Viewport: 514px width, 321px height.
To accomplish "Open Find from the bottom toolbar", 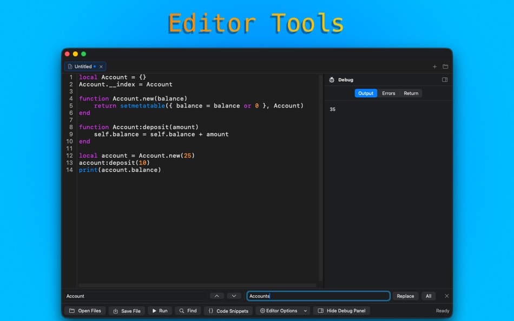I will [188, 311].
